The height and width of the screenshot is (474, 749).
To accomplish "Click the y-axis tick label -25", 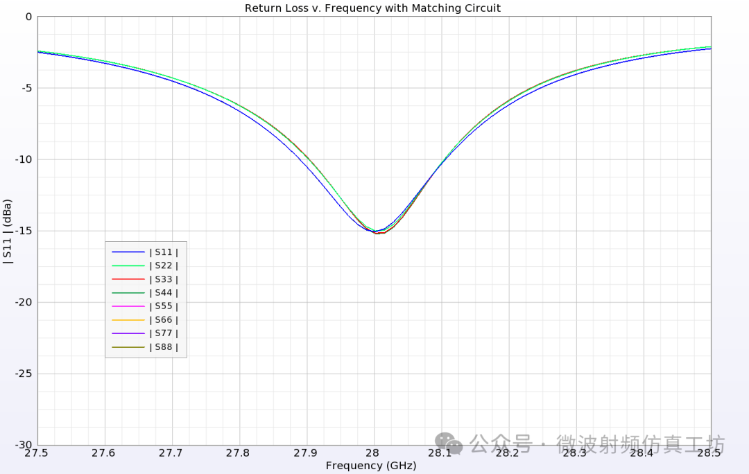I will point(24,374).
